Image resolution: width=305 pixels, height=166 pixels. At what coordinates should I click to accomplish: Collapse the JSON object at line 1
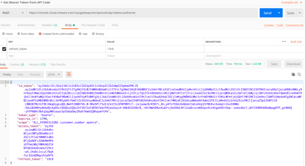[8, 82]
